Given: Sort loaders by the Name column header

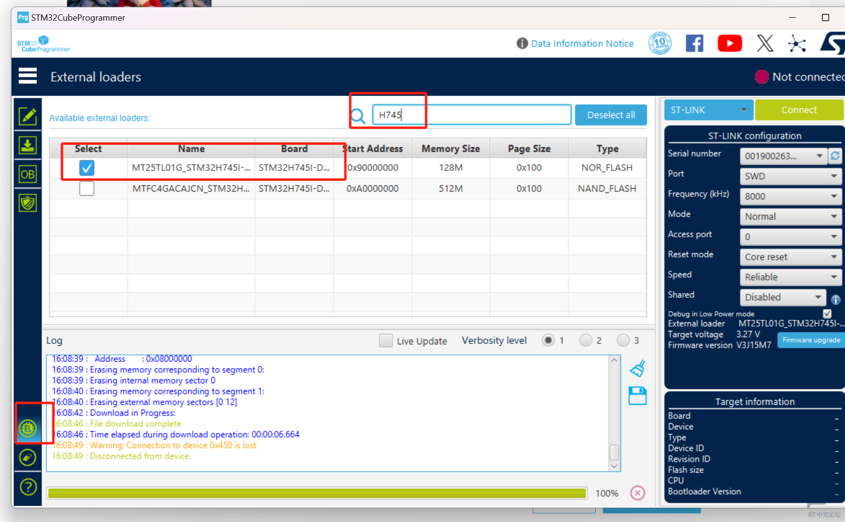Looking at the screenshot, I should (x=191, y=149).
